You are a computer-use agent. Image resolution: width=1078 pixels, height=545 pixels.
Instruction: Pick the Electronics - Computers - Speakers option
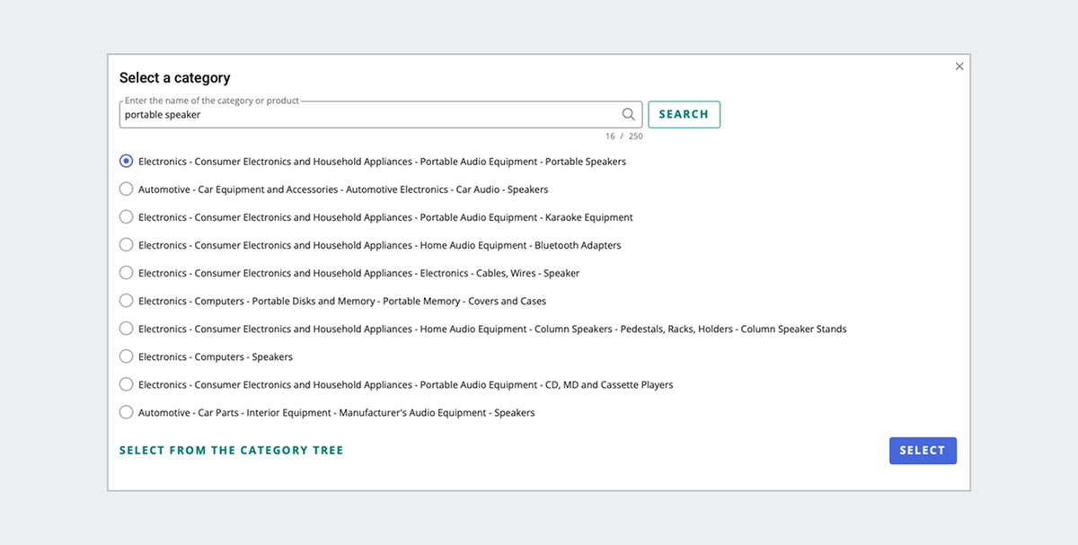pyautogui.click(x=127, y=356)
